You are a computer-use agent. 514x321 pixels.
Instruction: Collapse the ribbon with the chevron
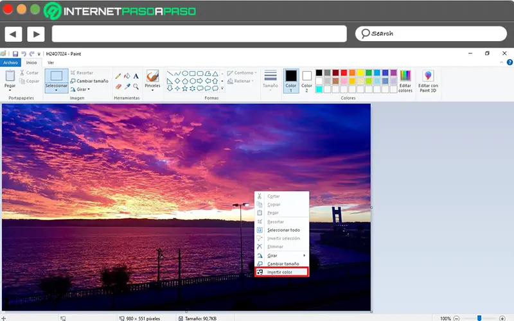click(x=502, y=62)
